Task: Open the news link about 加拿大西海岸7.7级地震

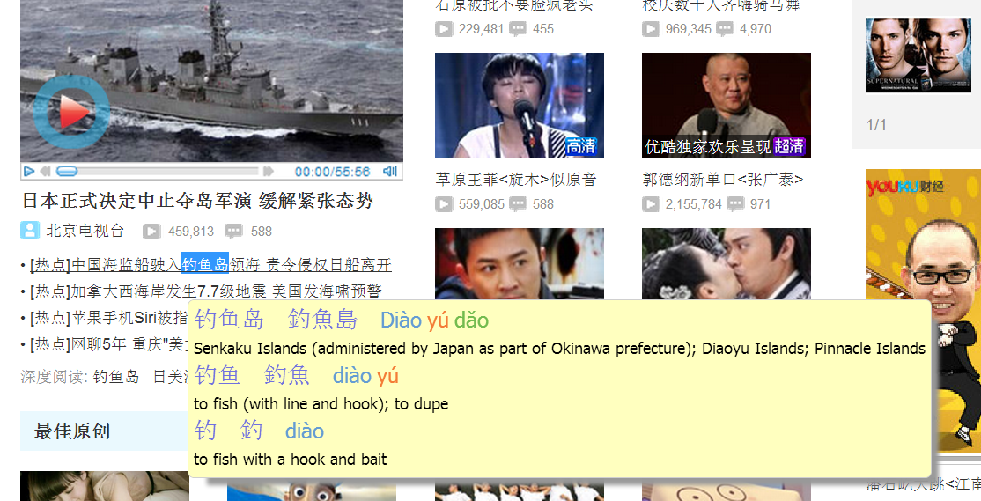Action: [206, 291]
